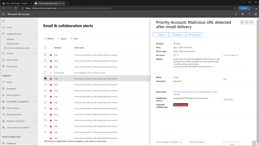Close the alert details panel
259x146 pixels.
point(251,22)
